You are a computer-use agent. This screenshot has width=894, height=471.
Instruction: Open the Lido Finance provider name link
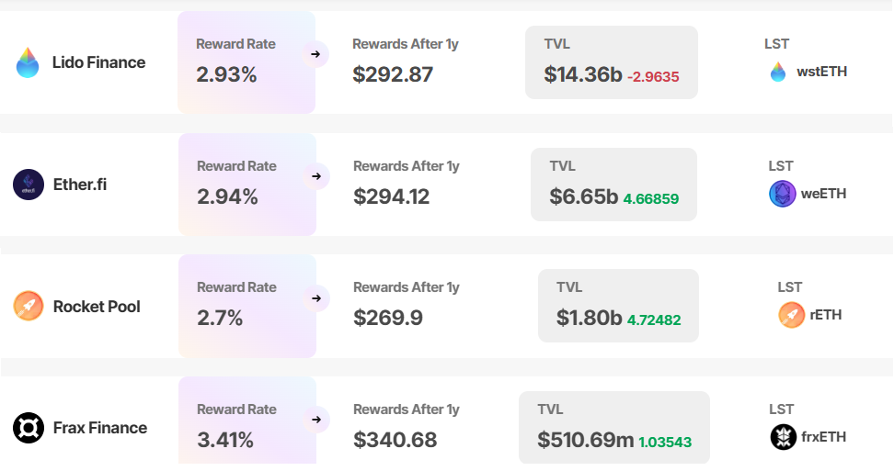(x=98, y=62)
